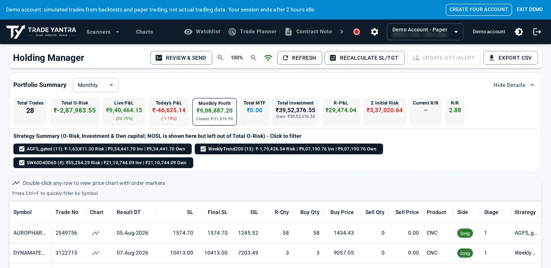The height and width of the screenshot is (268, 551).
Task: Click ISL value 1245.52
Action: 248,233
